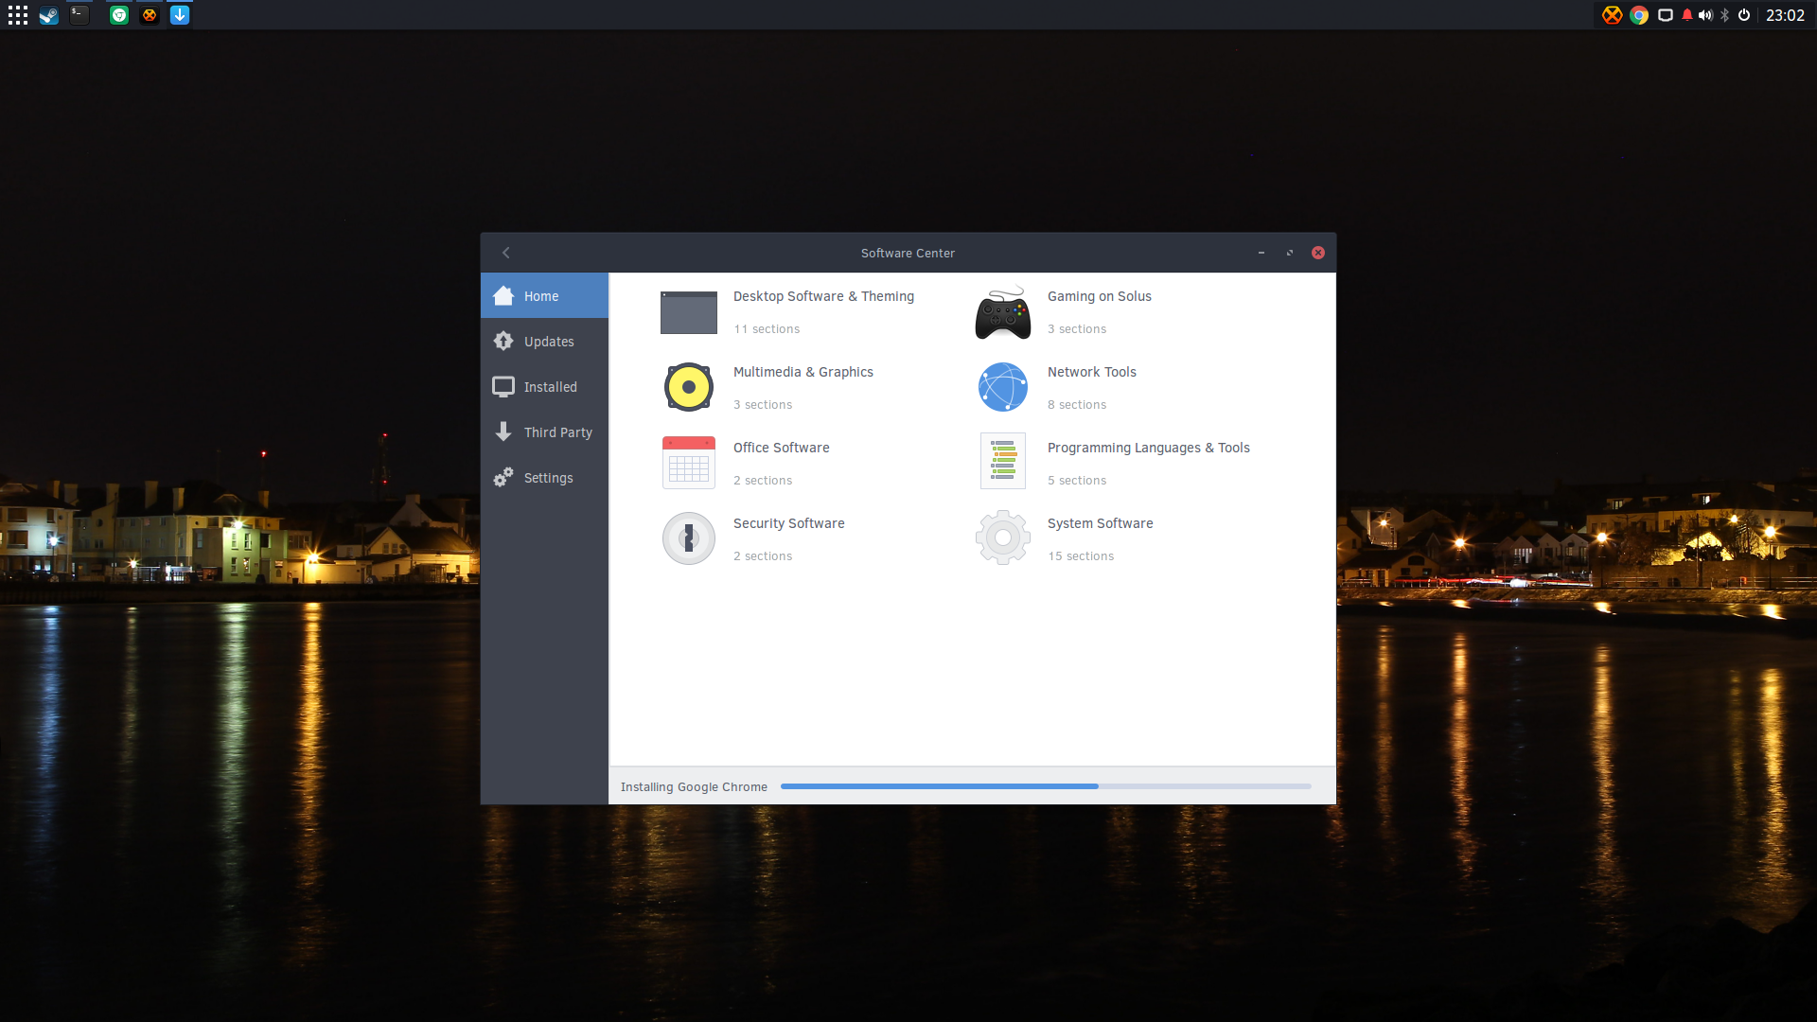Open Programming Languages & Tools category
Screen dimensions: 1817x1022
click(x=1148, y=448)
